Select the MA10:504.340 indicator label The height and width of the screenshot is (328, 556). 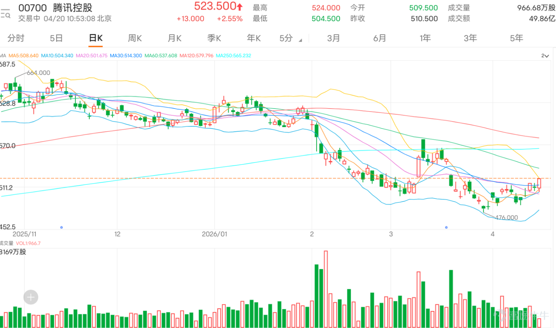click(57, 55)
